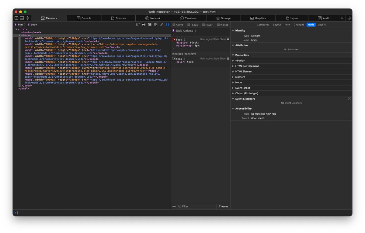Click the Classes button in the styles footer
Screen dimensions: 365x233
click(x=224, y=206)
